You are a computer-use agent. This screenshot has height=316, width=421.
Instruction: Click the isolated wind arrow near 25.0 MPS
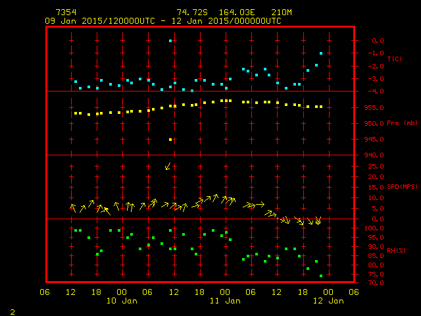click(x=168, y=167)
